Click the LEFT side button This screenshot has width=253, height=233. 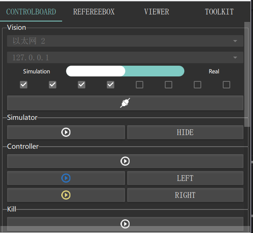185,178
